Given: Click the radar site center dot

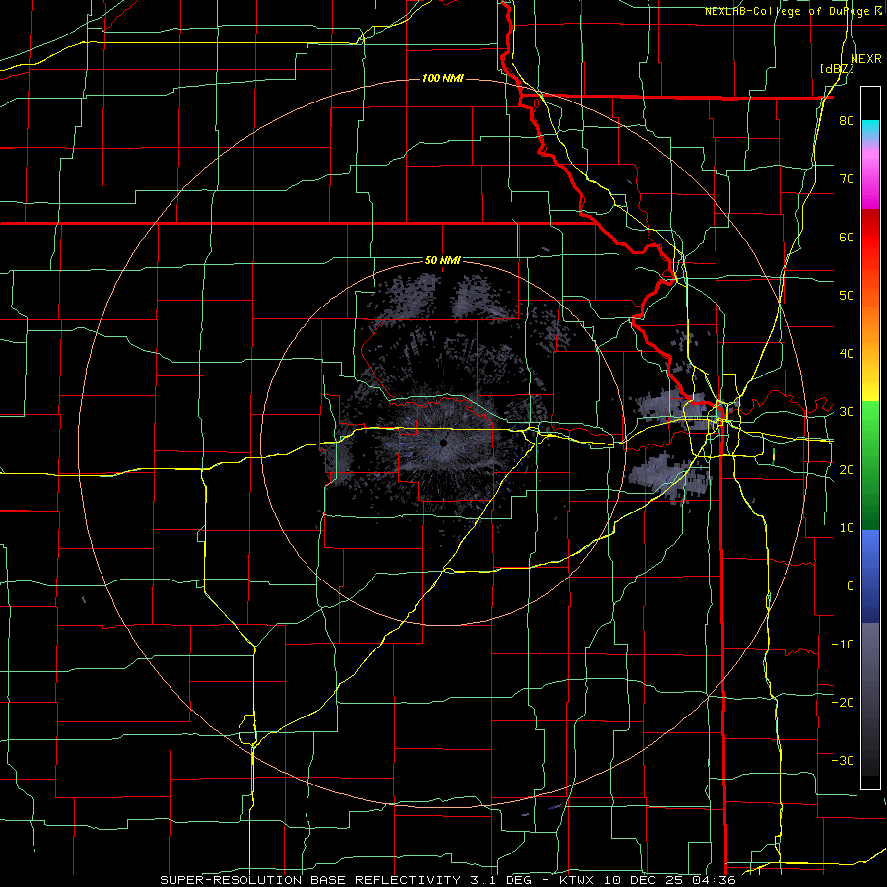Looking at the screenshot, I should pos(443,443).
